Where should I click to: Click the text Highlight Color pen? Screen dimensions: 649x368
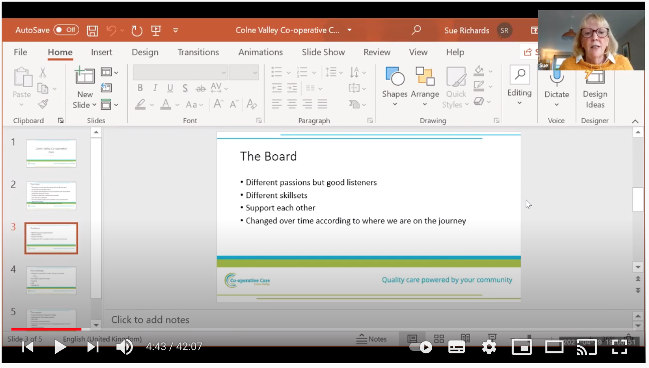(140, 104)
